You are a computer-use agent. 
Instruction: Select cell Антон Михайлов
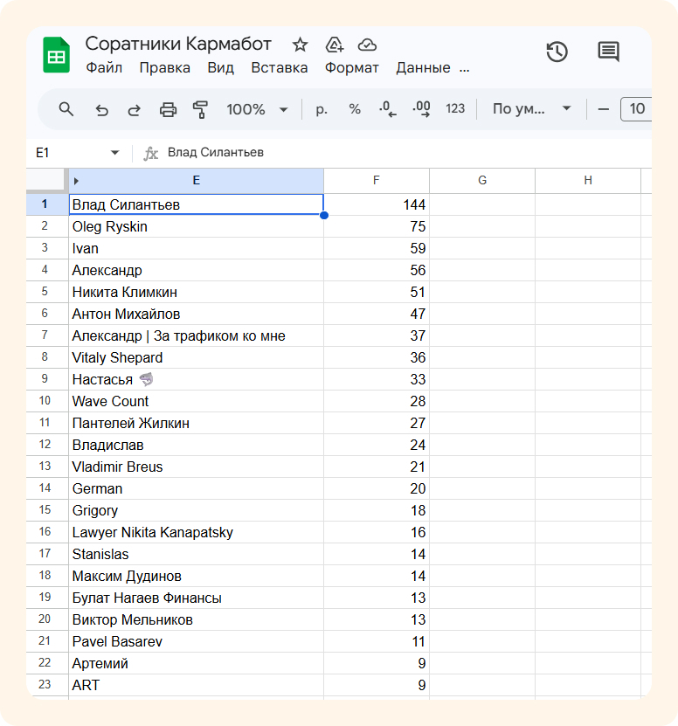[196, 314]
